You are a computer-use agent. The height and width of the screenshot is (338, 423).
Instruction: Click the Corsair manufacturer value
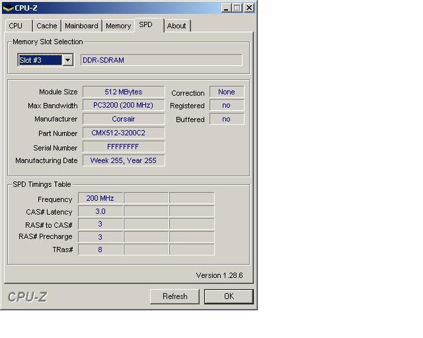124,119
